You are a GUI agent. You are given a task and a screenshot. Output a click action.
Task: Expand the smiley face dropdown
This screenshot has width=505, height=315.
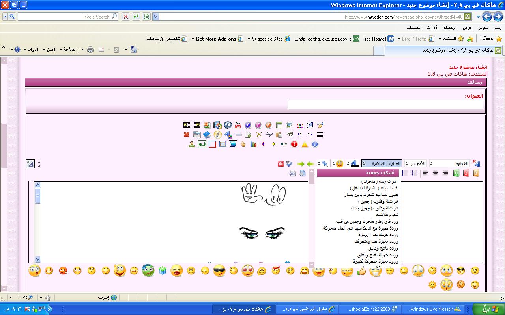click(348, 163)
